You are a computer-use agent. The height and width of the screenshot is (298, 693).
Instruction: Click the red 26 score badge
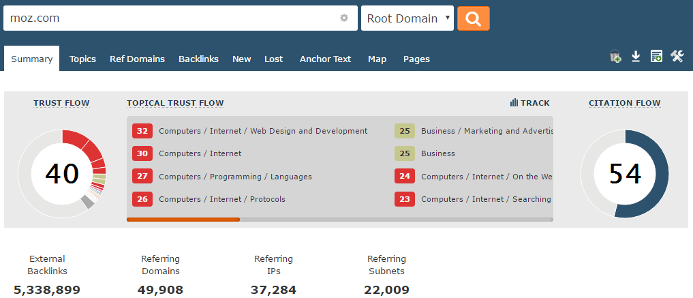coord(142,199)
